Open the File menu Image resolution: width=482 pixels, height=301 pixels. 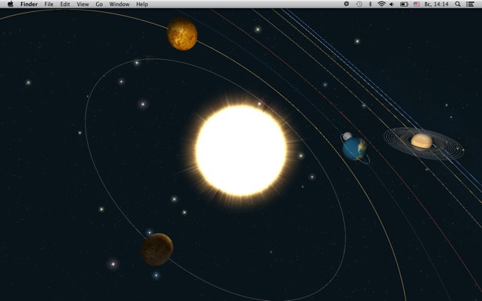49,4
